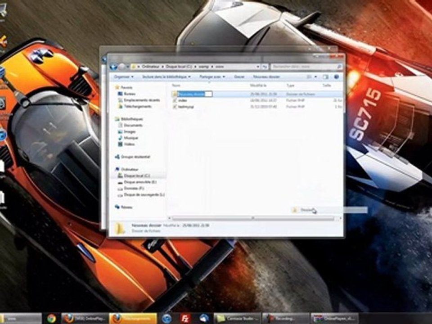Click the folder icon in the address bar
The image size is (432, 324).
(x=134, y=67)
